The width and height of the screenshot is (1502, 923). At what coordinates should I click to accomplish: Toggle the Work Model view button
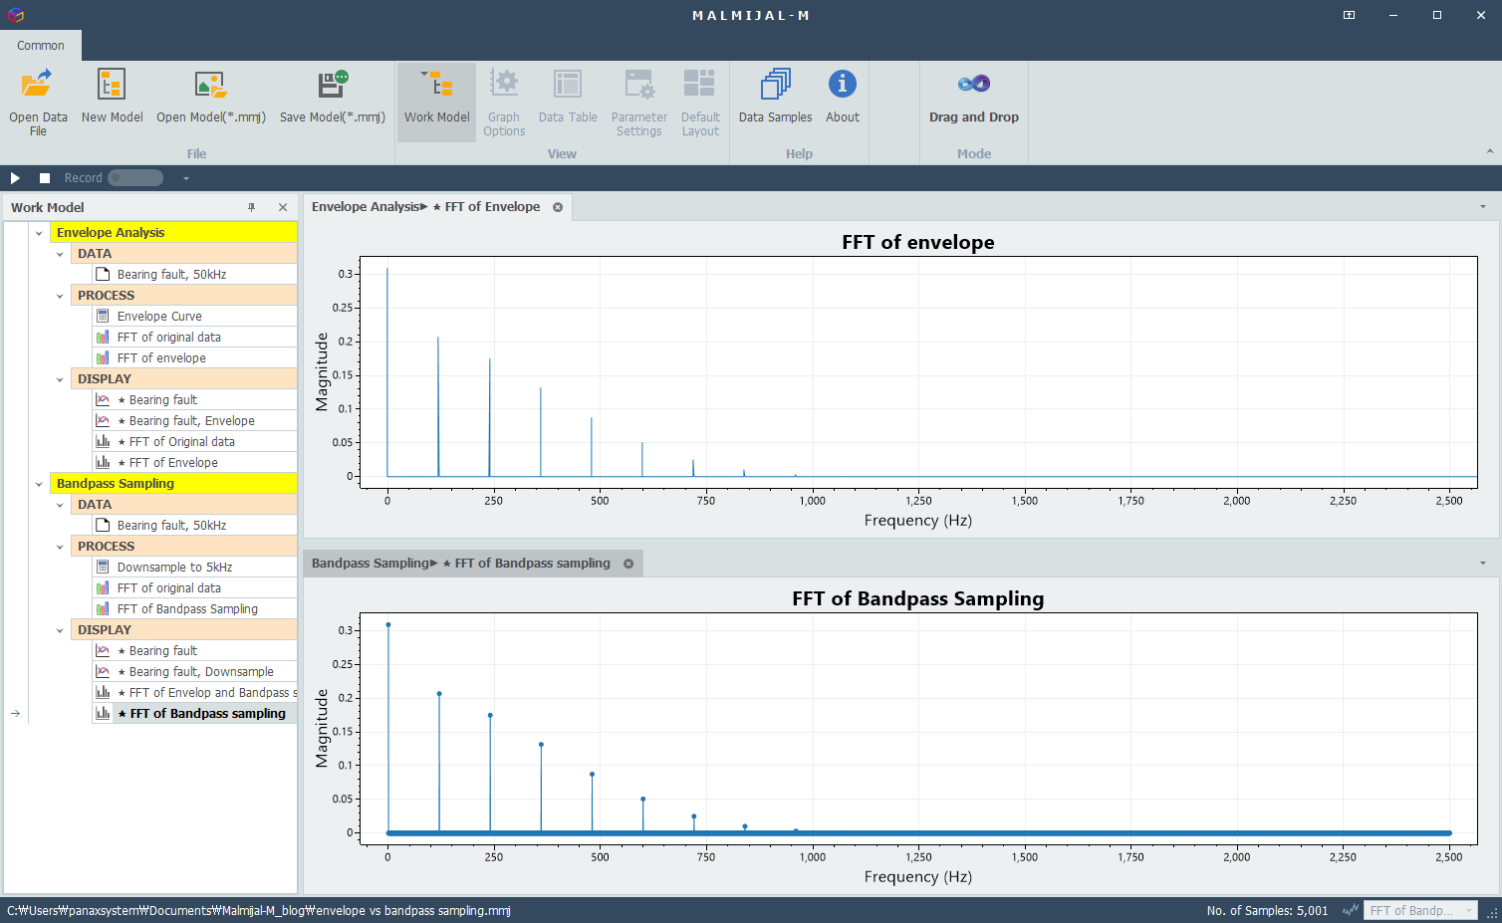click(x=436, y=102)
